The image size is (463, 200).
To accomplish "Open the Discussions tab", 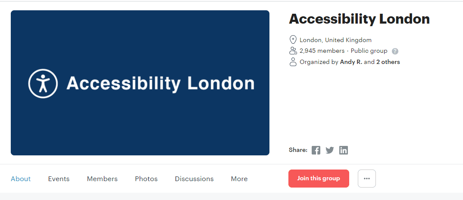I will pos(194,179).
